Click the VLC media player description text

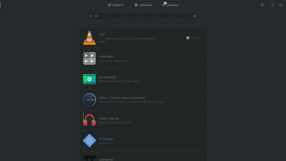coord(127,40)
